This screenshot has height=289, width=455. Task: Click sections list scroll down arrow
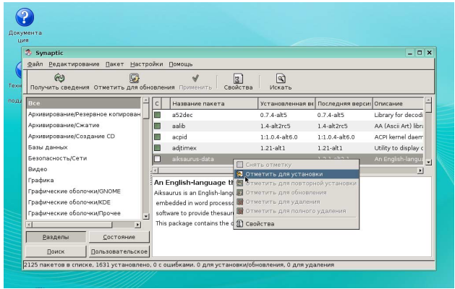146,216
